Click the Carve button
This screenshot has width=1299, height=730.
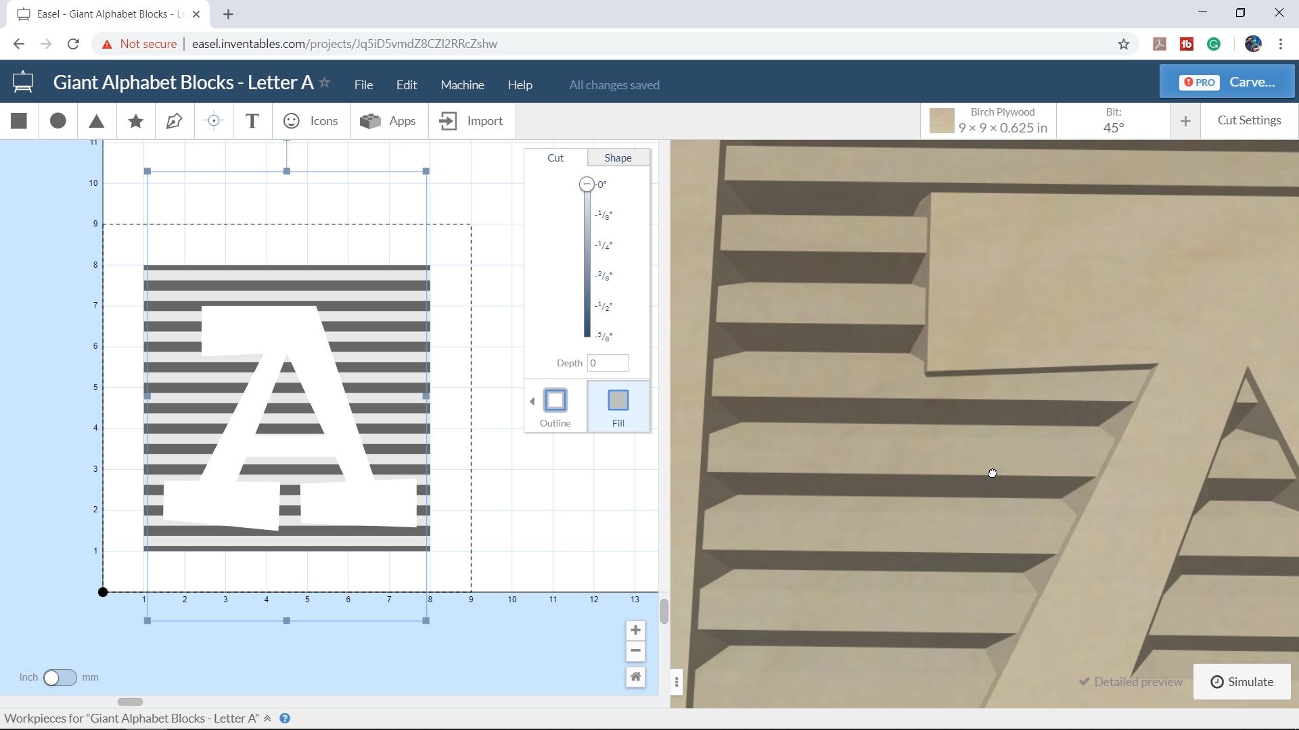tap(1227, 82)
